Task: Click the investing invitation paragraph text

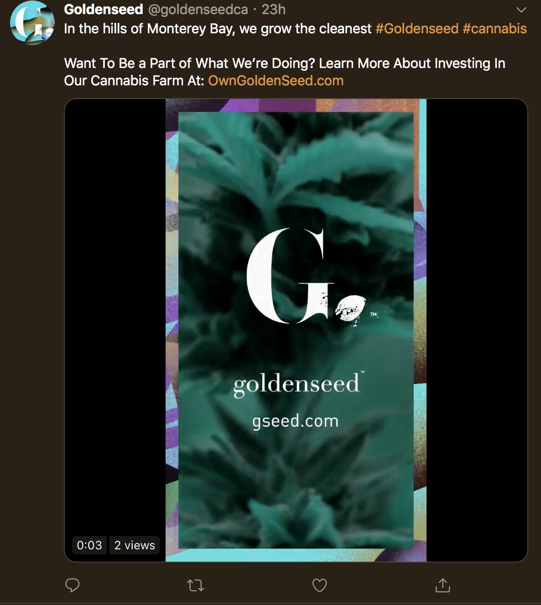Action: 285,72
